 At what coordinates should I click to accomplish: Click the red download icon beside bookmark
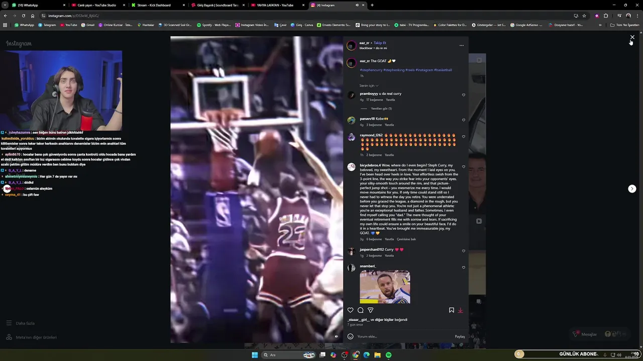click(460, 310)
